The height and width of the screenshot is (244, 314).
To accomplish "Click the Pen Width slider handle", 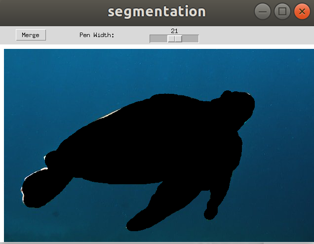I will pos(175,39).
